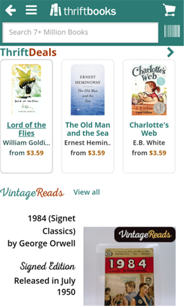Click View all for VintageReads
The width and height of the screenshot is (184, 306).
coord(87,192)
